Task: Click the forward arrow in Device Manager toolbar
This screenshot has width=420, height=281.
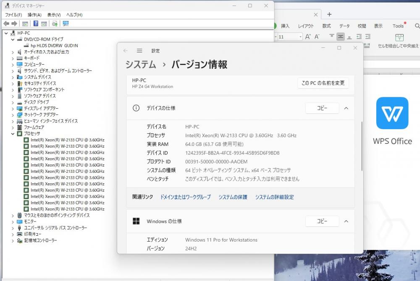Action: click(x=14, y=23)
